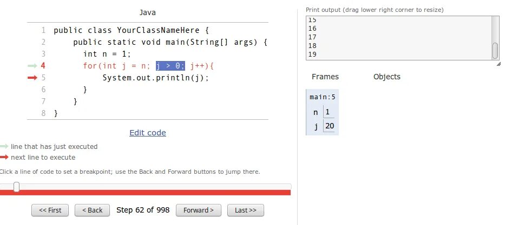Click the highlighted j > 0 condition
The image size is (512, 225).
pyautogui.click(x=170, y=66)
